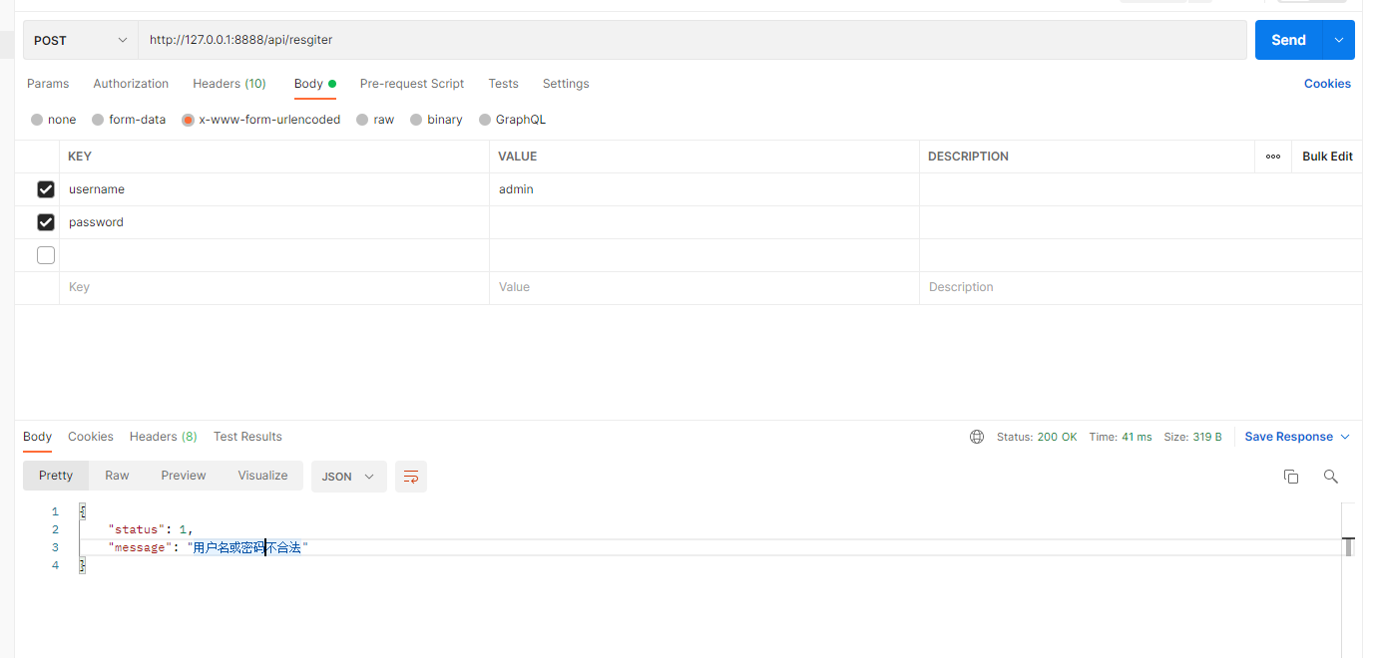
Task: Open the Test Results tab
Action: (247, 437)
